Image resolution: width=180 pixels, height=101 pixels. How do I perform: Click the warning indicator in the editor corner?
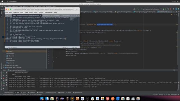tap(172, 14)
